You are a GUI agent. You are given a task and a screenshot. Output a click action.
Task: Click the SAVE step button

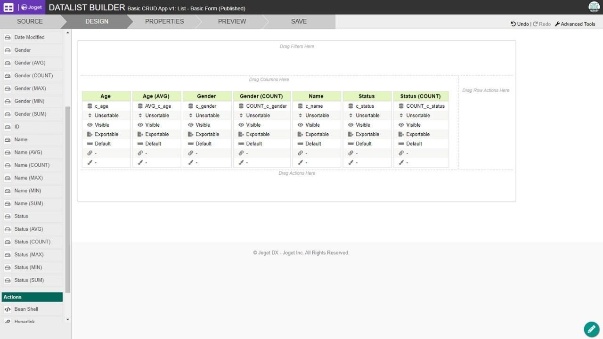click(299, 22)
